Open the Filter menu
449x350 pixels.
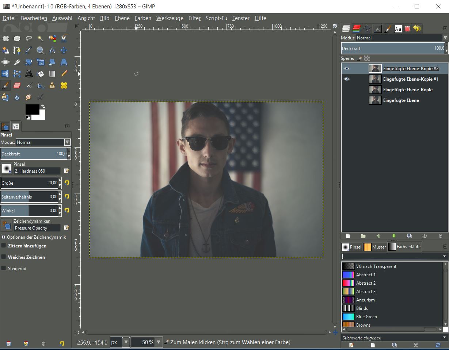194,18
